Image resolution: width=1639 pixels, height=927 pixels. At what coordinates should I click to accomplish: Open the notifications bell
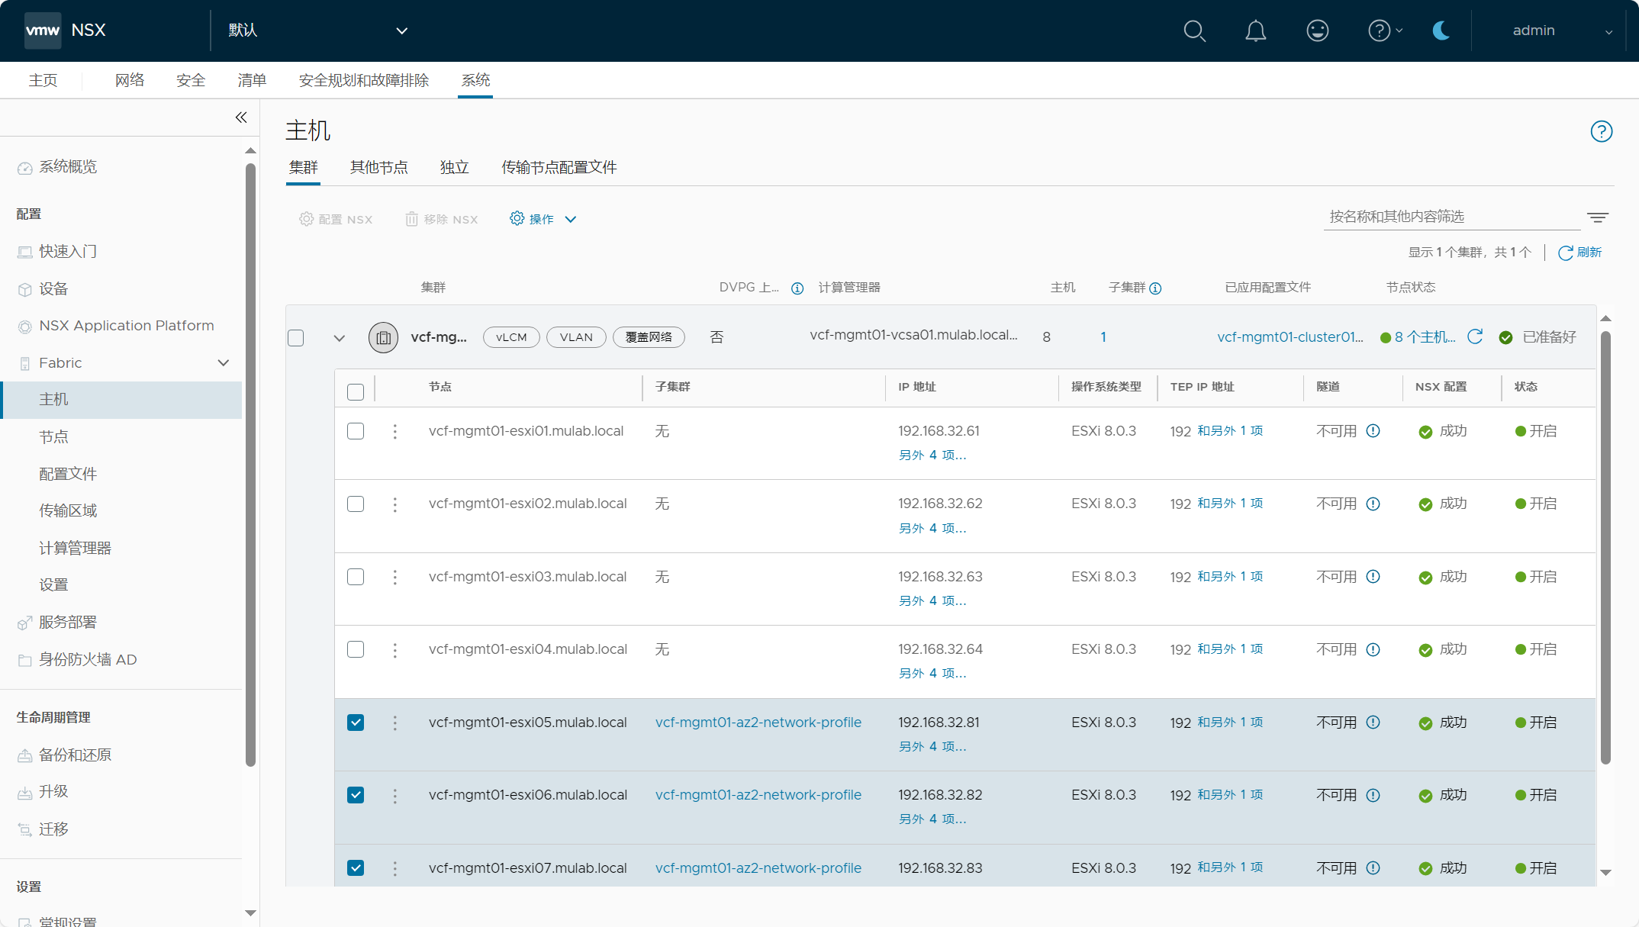point(1255,31)
